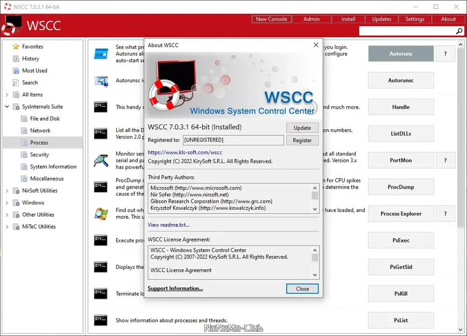The width and height of the screenshot is (467, 336).
Task: Select Network in the sidebar tree
Action: [40, 130]
